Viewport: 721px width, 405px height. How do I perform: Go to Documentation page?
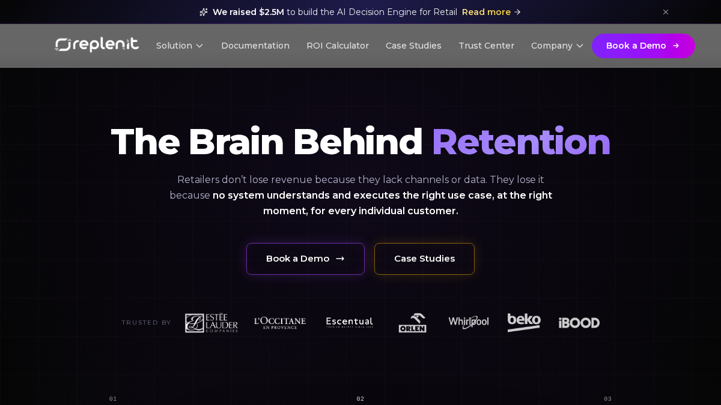[255, 46]
